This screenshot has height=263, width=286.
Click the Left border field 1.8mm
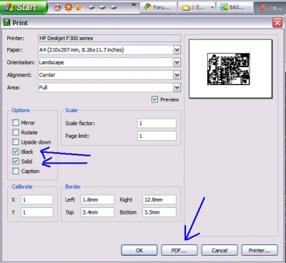pyautogui.click(x=97, y=199)
